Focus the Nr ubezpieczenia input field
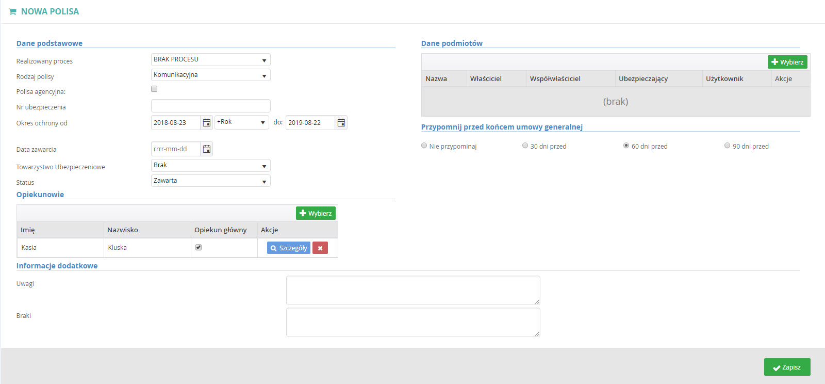Image resolution: width=825 pixels, height=384 pixels. click(x=211, y=106)
